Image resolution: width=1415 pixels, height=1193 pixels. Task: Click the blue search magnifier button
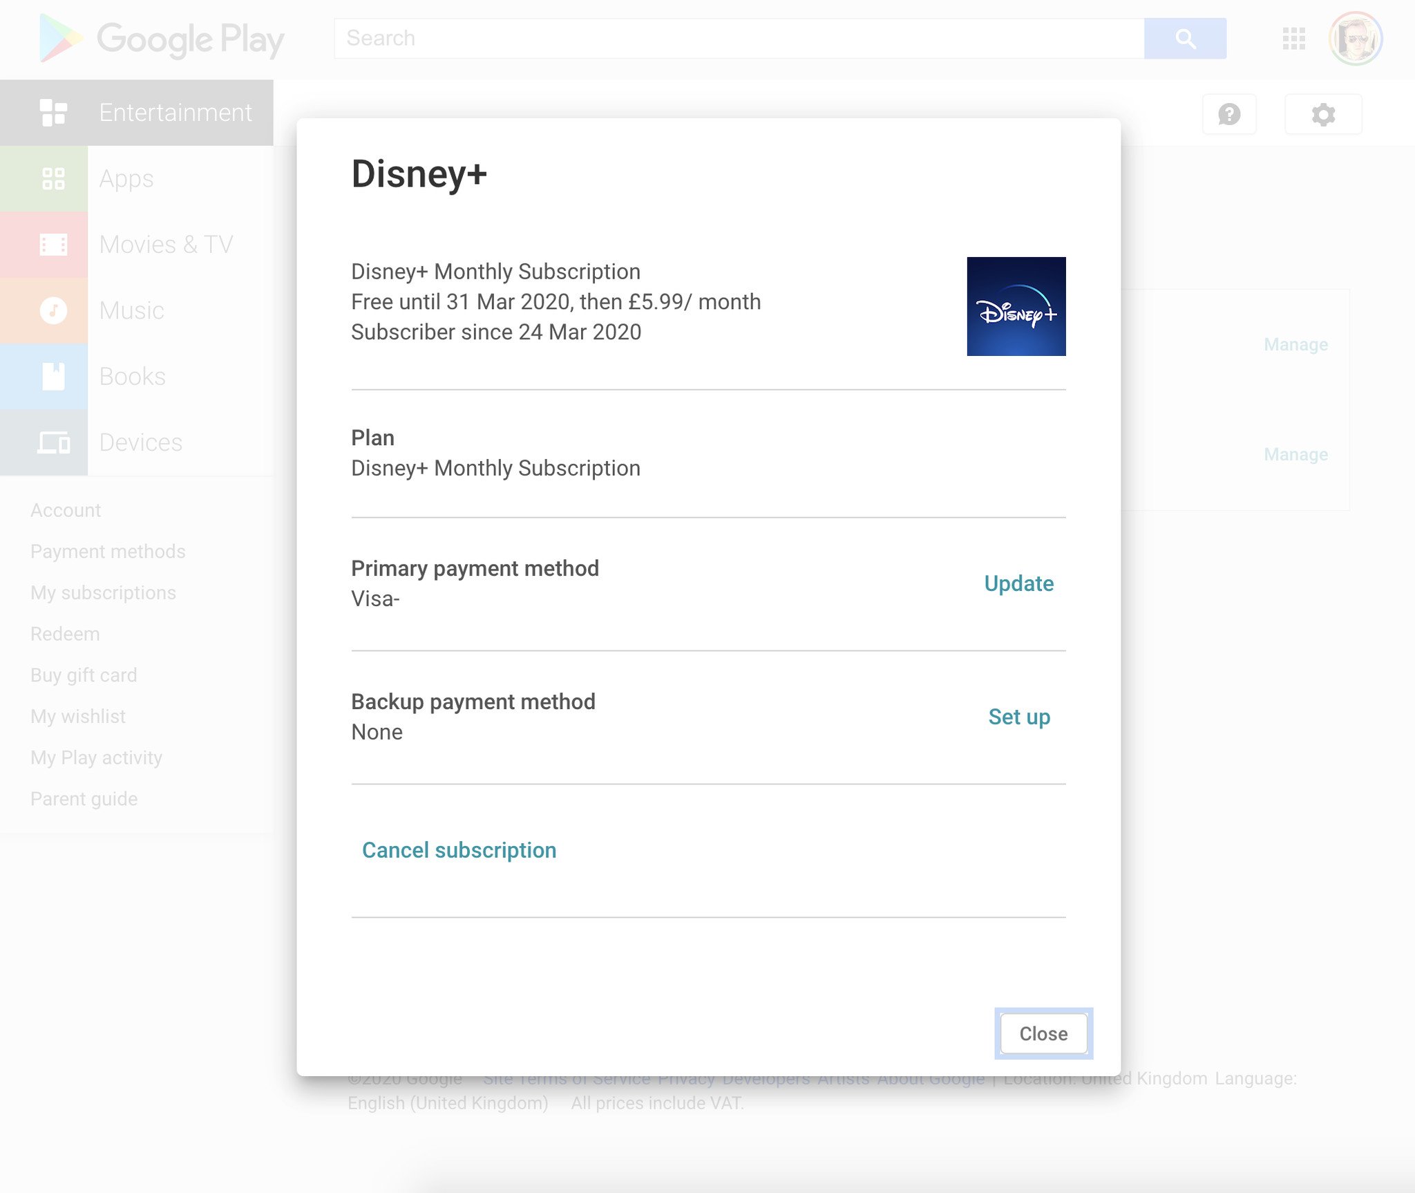1185,39
